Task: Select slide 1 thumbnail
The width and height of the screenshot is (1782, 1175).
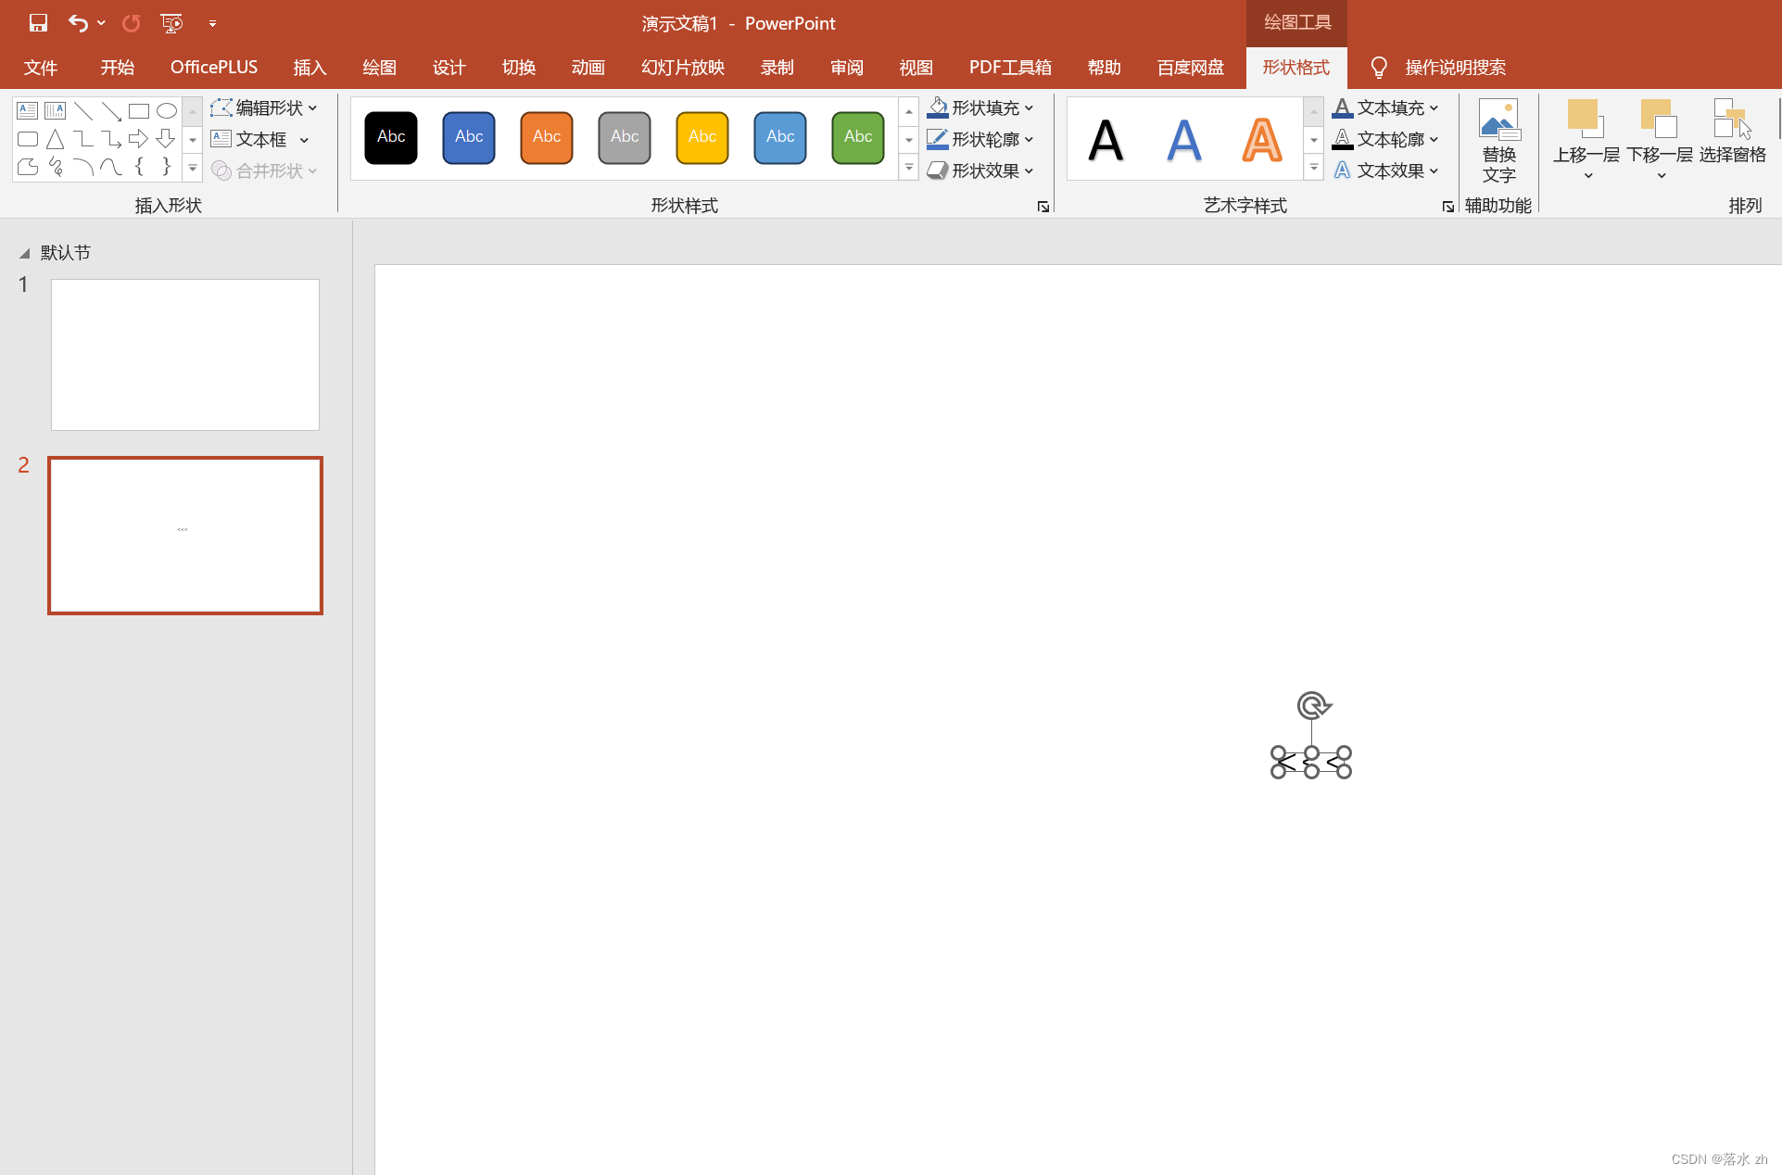Action: pyautogui.click(x=185, y=355)
